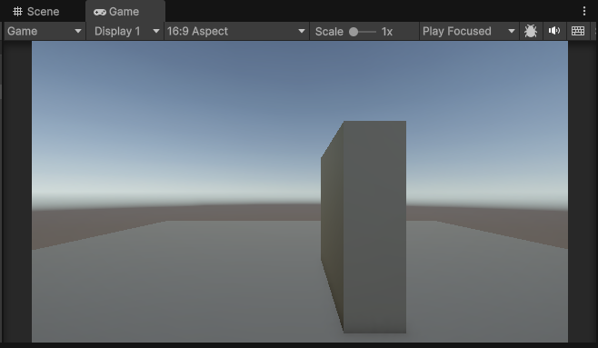Click the 1x scale value label
This screenshot has height=348, width=598.
[387, 32]
